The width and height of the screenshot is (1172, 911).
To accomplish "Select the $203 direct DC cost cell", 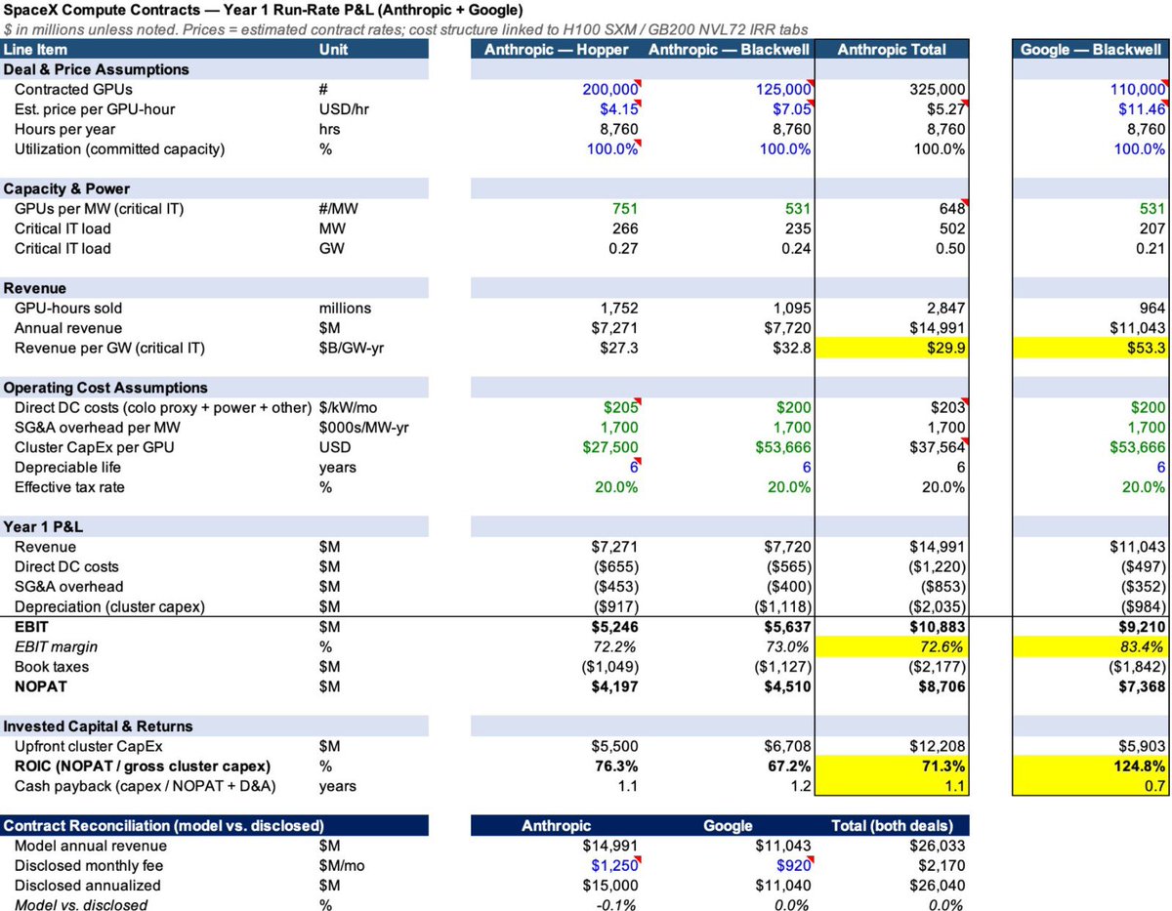I will [x=949, y=407].
